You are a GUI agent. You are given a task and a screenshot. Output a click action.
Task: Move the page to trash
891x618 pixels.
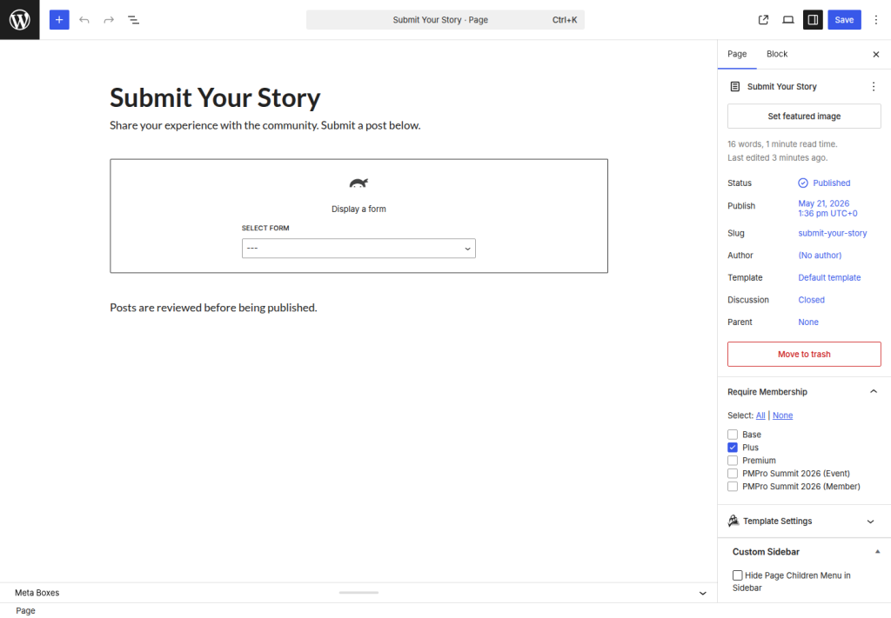coord(804,354)
